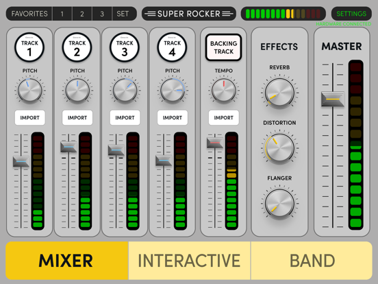Click the Track 4 Pitch knob
The height and width of the screenshot is (284, 378).
[x=173, y=91]
